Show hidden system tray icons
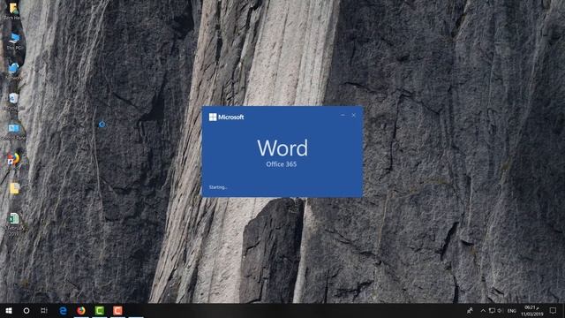 (x=483, y=310)
